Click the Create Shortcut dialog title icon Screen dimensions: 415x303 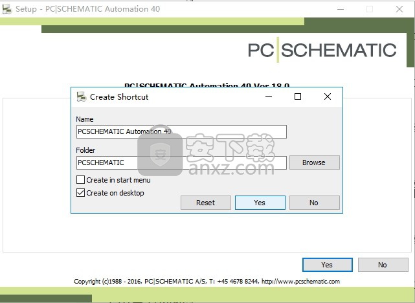pos(82,97)
